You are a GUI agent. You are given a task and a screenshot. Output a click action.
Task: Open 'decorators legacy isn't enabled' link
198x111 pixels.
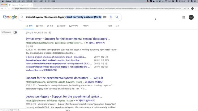point(53,60)
